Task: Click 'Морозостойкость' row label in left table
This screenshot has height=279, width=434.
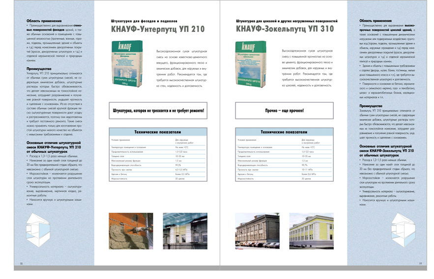Action: pos(119,179)
